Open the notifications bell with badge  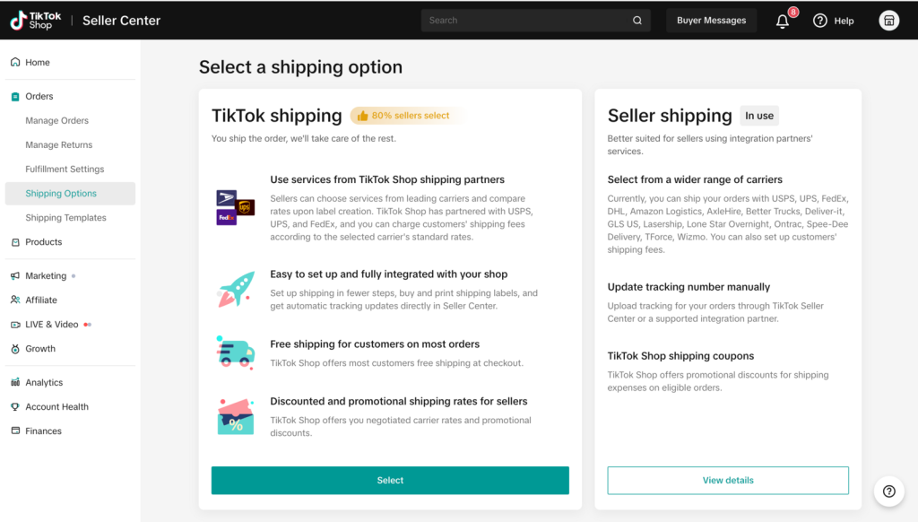pyautogui.click(x=781, y=20)
